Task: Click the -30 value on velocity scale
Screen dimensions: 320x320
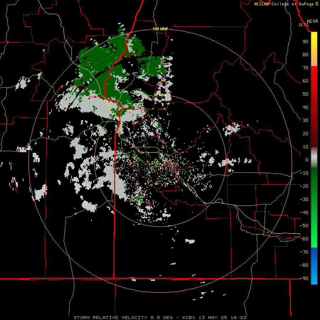Action: pyautogui.click(x=304, y=199)
